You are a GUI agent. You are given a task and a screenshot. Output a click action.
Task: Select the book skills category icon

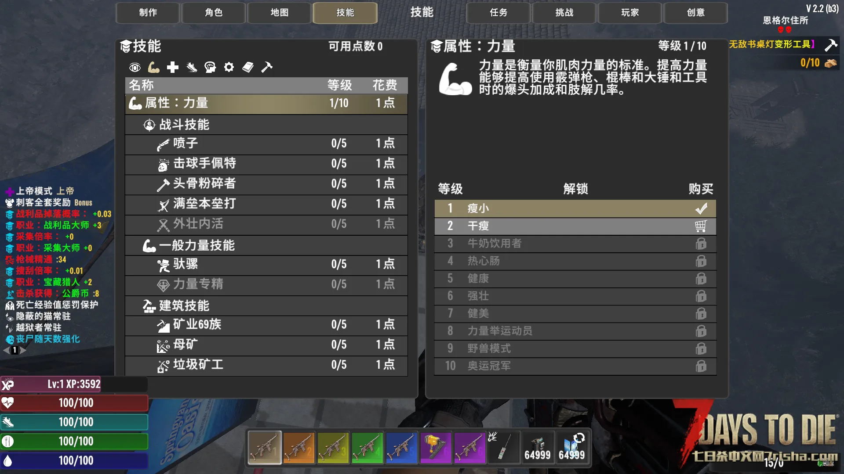(248, 67)
